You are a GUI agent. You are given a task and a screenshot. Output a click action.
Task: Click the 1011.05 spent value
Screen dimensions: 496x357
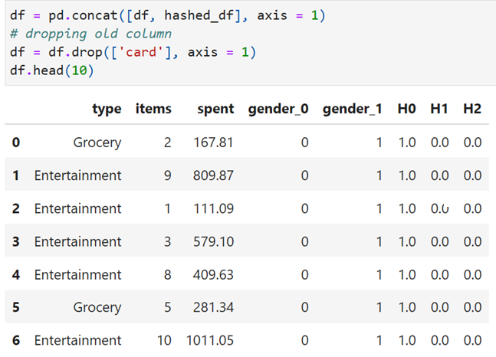[210, 341]
